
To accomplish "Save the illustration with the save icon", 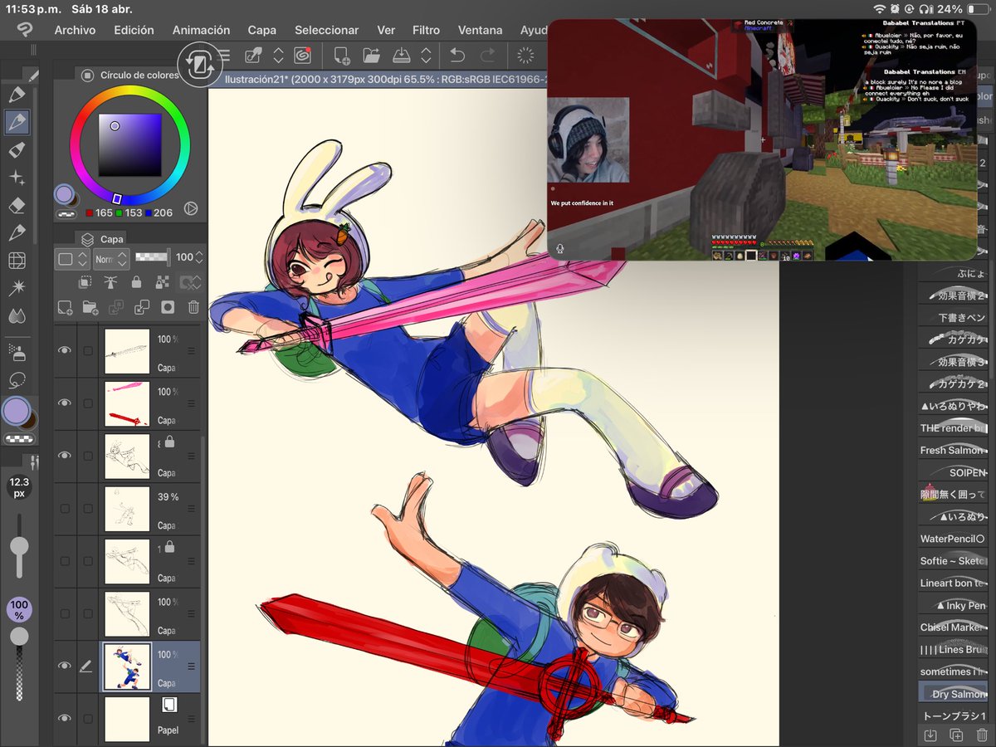I will pos(402,56).
